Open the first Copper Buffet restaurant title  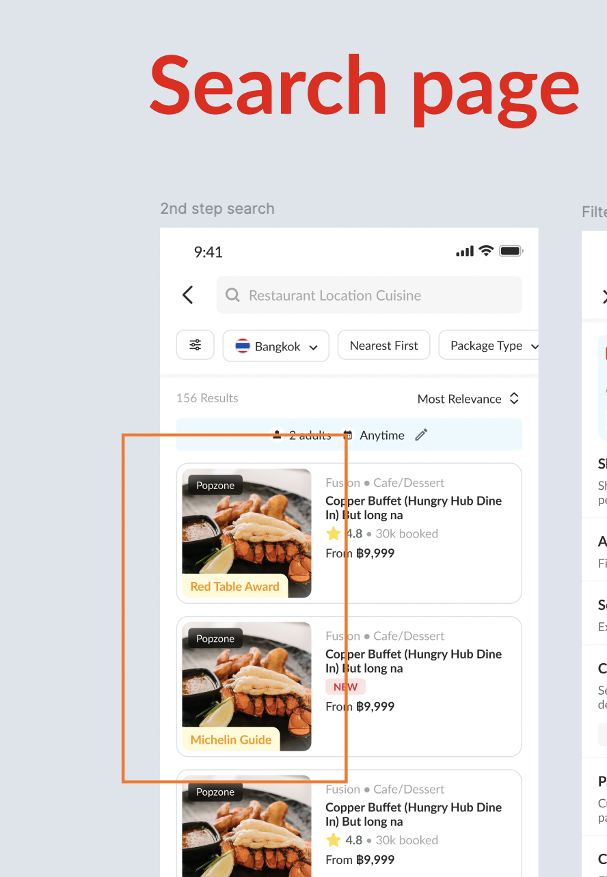(x=414, y=507)
